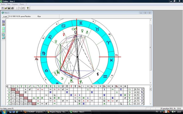Open the ? help menu

(x=26, y=4)
